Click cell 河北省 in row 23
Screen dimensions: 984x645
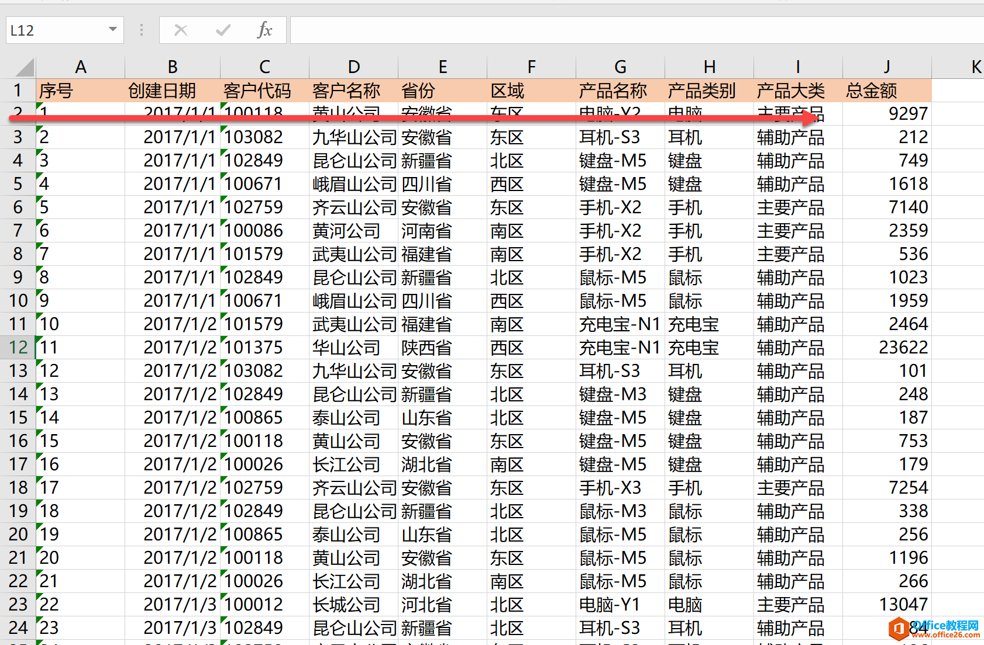click(x=443, y=605)
